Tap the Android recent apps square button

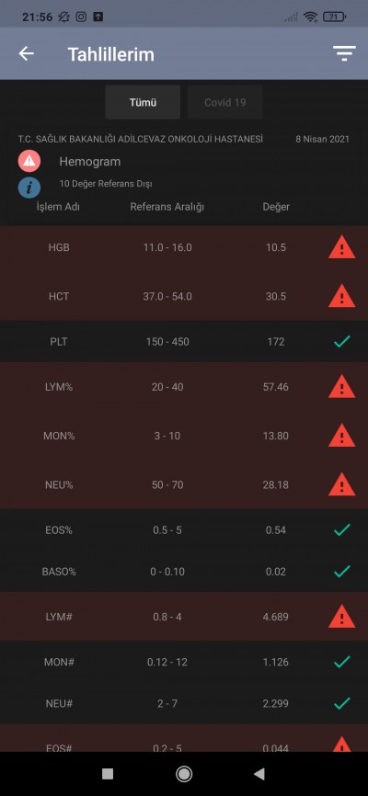point(108,774)
